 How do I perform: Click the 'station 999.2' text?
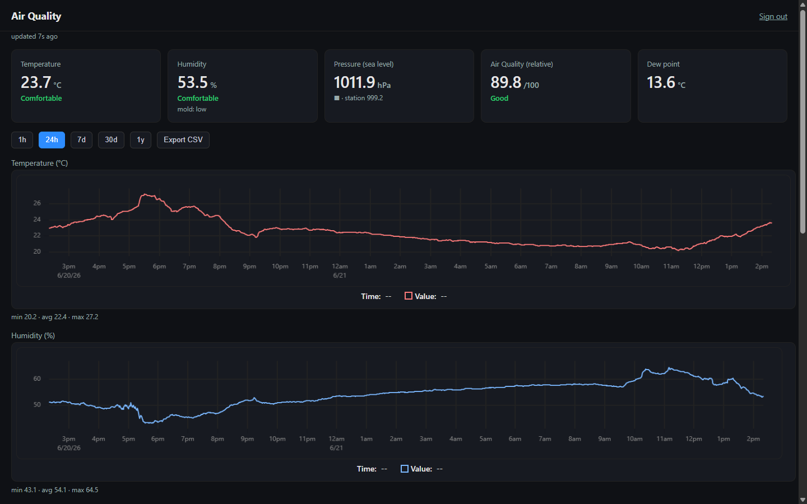(364, 98)
